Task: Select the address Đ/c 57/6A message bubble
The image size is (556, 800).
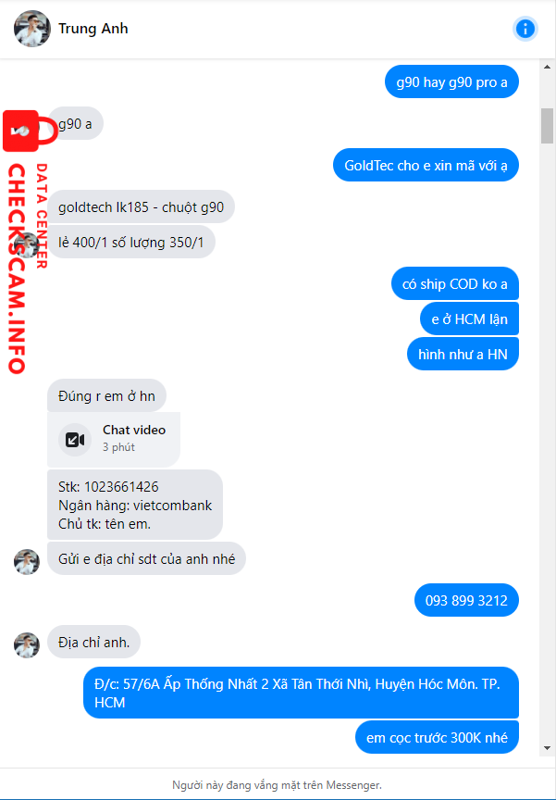Action: click(x=302, y=693)
